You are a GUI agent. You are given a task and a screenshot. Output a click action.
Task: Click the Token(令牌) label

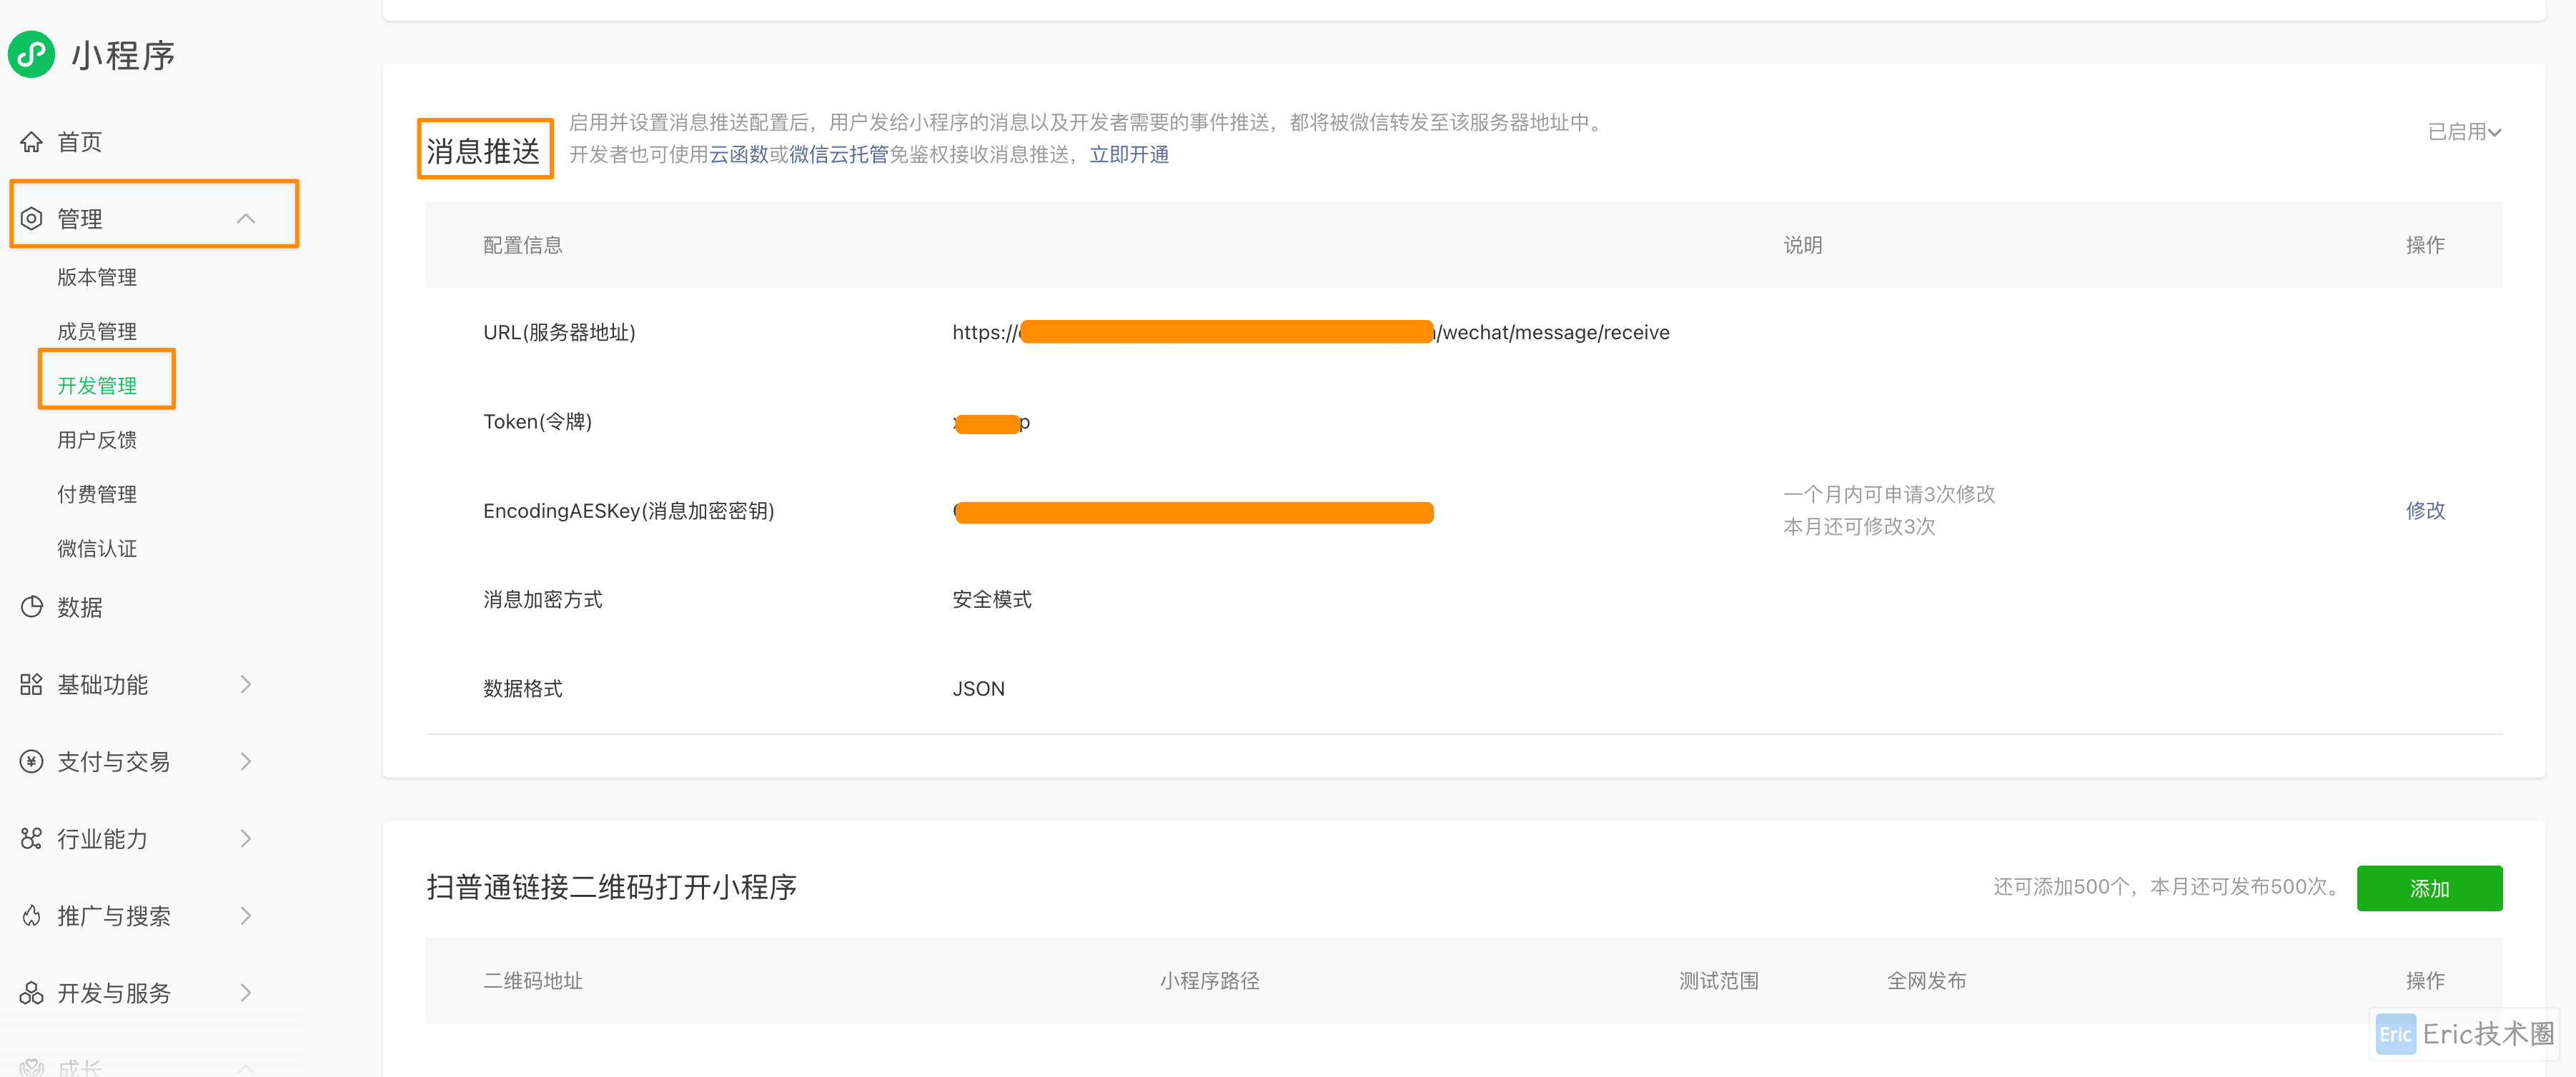point(538,421)
